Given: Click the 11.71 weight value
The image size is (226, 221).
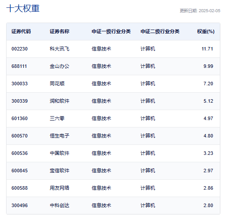Looking at the screenshot, I should coord(207,49).
